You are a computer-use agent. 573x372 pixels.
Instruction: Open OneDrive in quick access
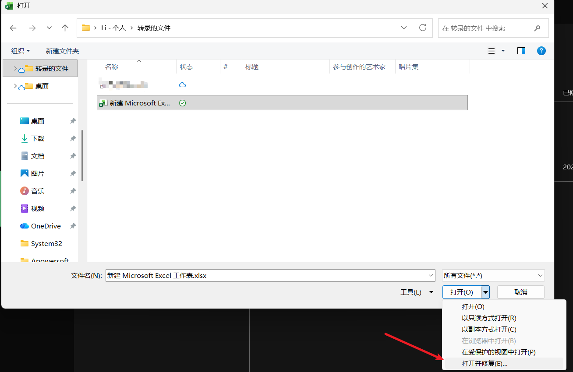40,226
